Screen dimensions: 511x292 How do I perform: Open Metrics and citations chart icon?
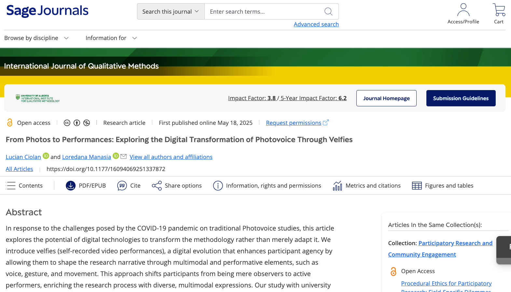[x=338, y=186]
